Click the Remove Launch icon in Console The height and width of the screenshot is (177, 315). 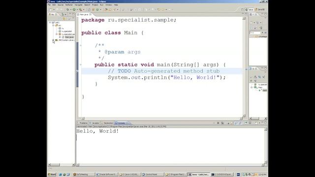click(x=218, y=123)
